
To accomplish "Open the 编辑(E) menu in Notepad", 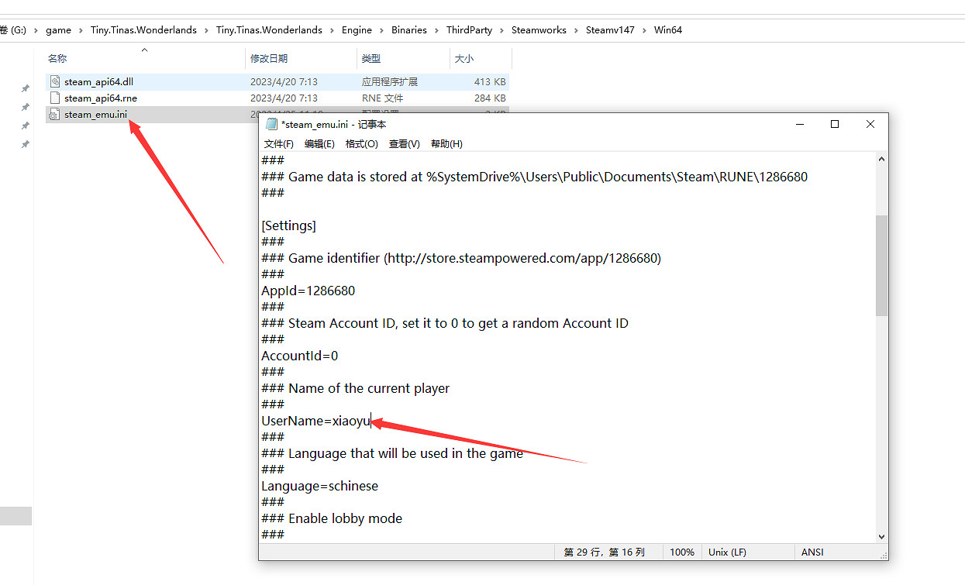I will tap(319, 144).
